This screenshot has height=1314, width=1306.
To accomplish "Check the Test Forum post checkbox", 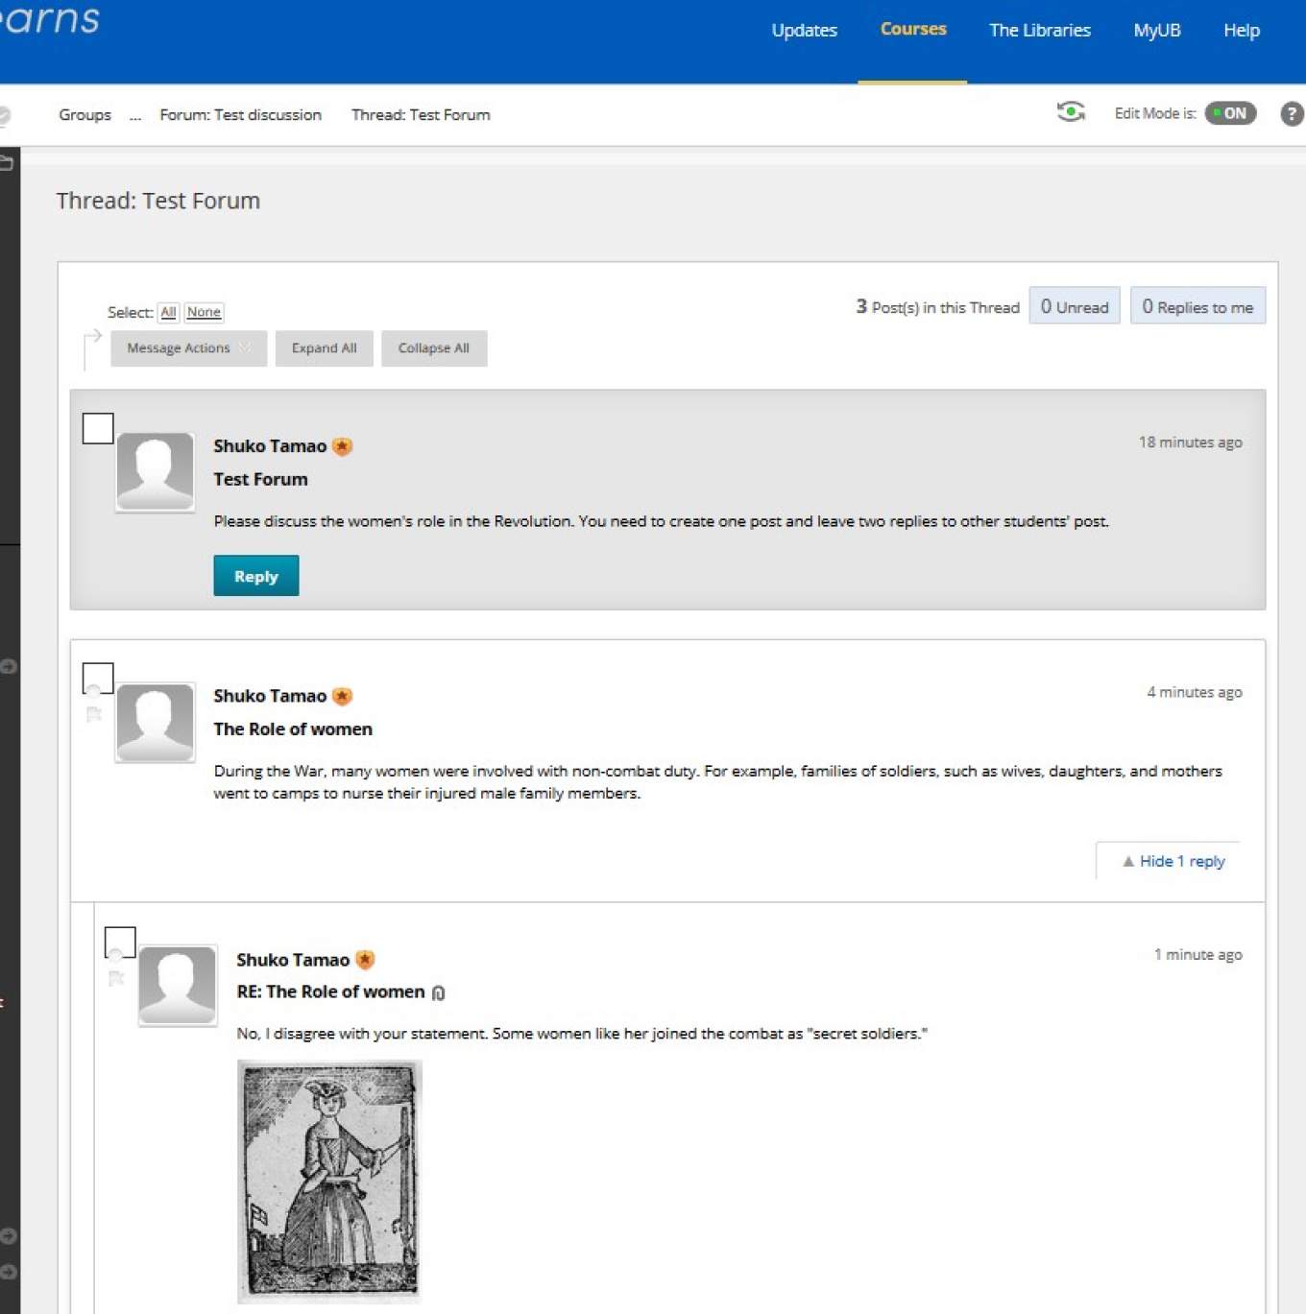I will 98,428.
